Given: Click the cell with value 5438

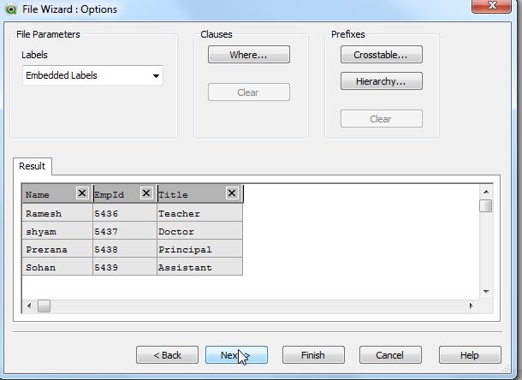Looking at the screenshot, I should pos(125,249).
